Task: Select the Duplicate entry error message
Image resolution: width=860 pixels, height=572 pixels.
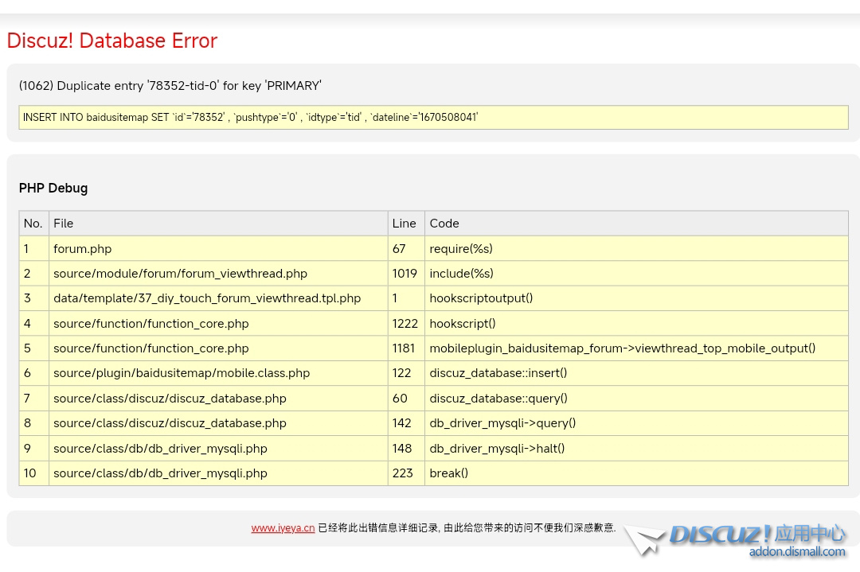Action: tap(170, 85)
